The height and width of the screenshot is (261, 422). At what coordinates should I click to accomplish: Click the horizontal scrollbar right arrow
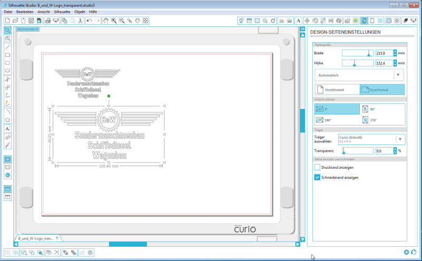(x=298, y=244)
